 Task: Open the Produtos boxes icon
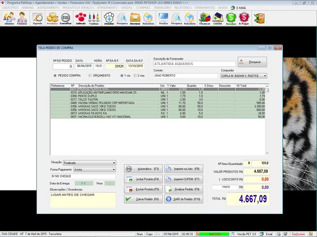(x=52, y=18)
